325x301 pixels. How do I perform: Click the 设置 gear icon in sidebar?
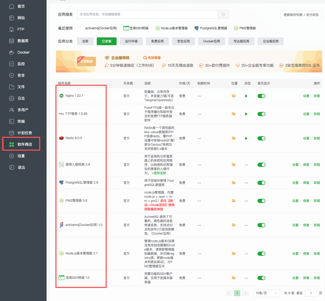coord(12,156)
